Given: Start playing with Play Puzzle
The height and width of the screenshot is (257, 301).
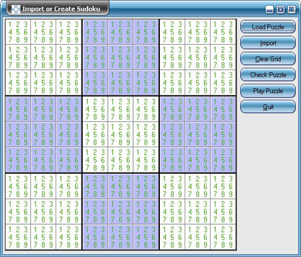Looking at the screenshot, I should coord(268,91).
